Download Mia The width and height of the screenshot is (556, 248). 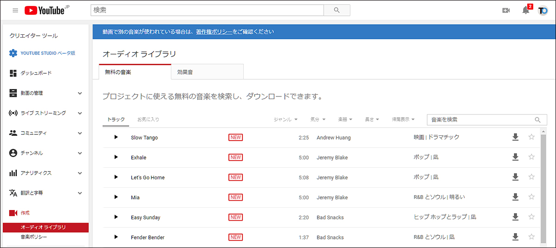point(515,197)
